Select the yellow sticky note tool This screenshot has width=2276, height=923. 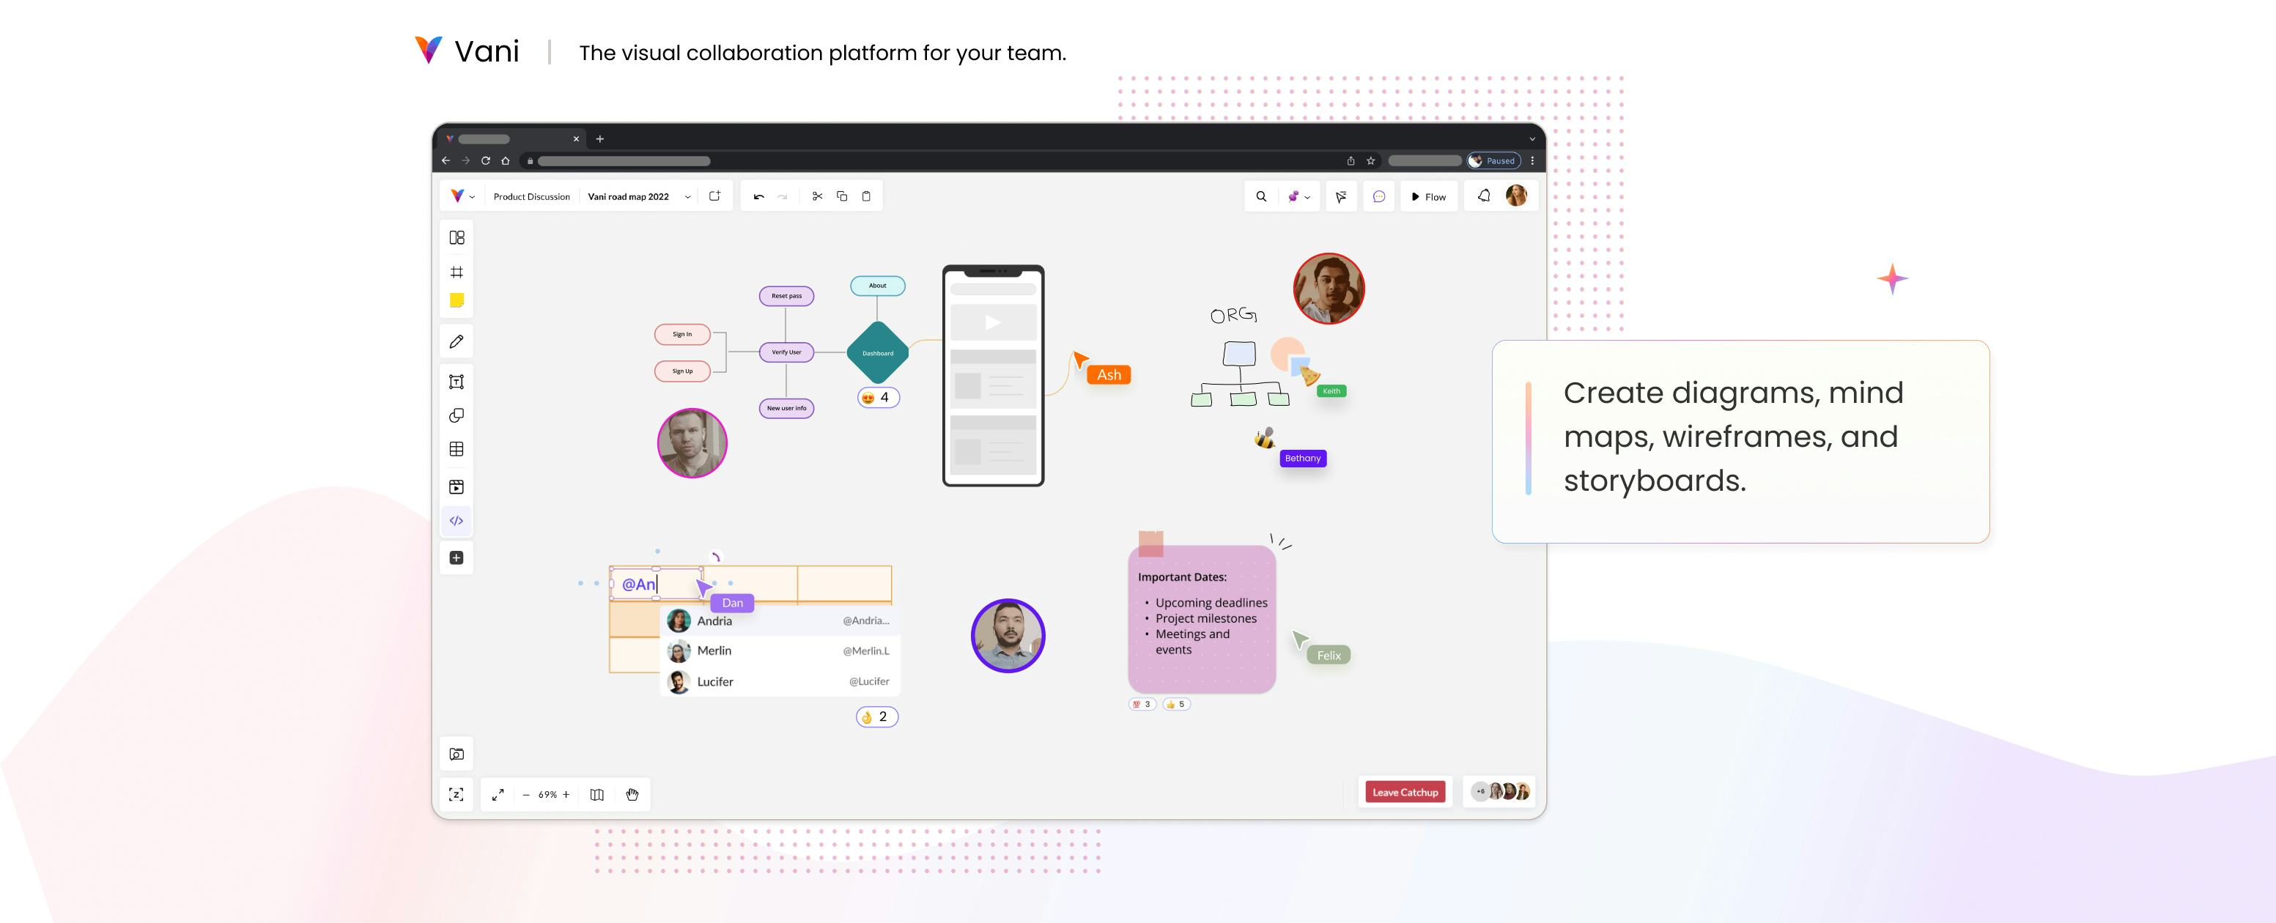pos(457,300)
